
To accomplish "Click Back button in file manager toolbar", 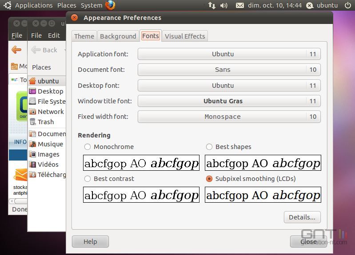I will [44, 50].
